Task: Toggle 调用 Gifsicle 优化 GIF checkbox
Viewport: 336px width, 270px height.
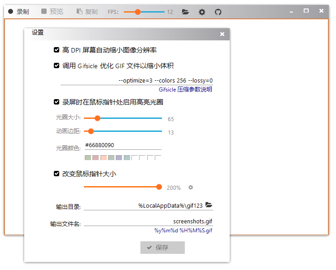Action: tap(57, 65)
